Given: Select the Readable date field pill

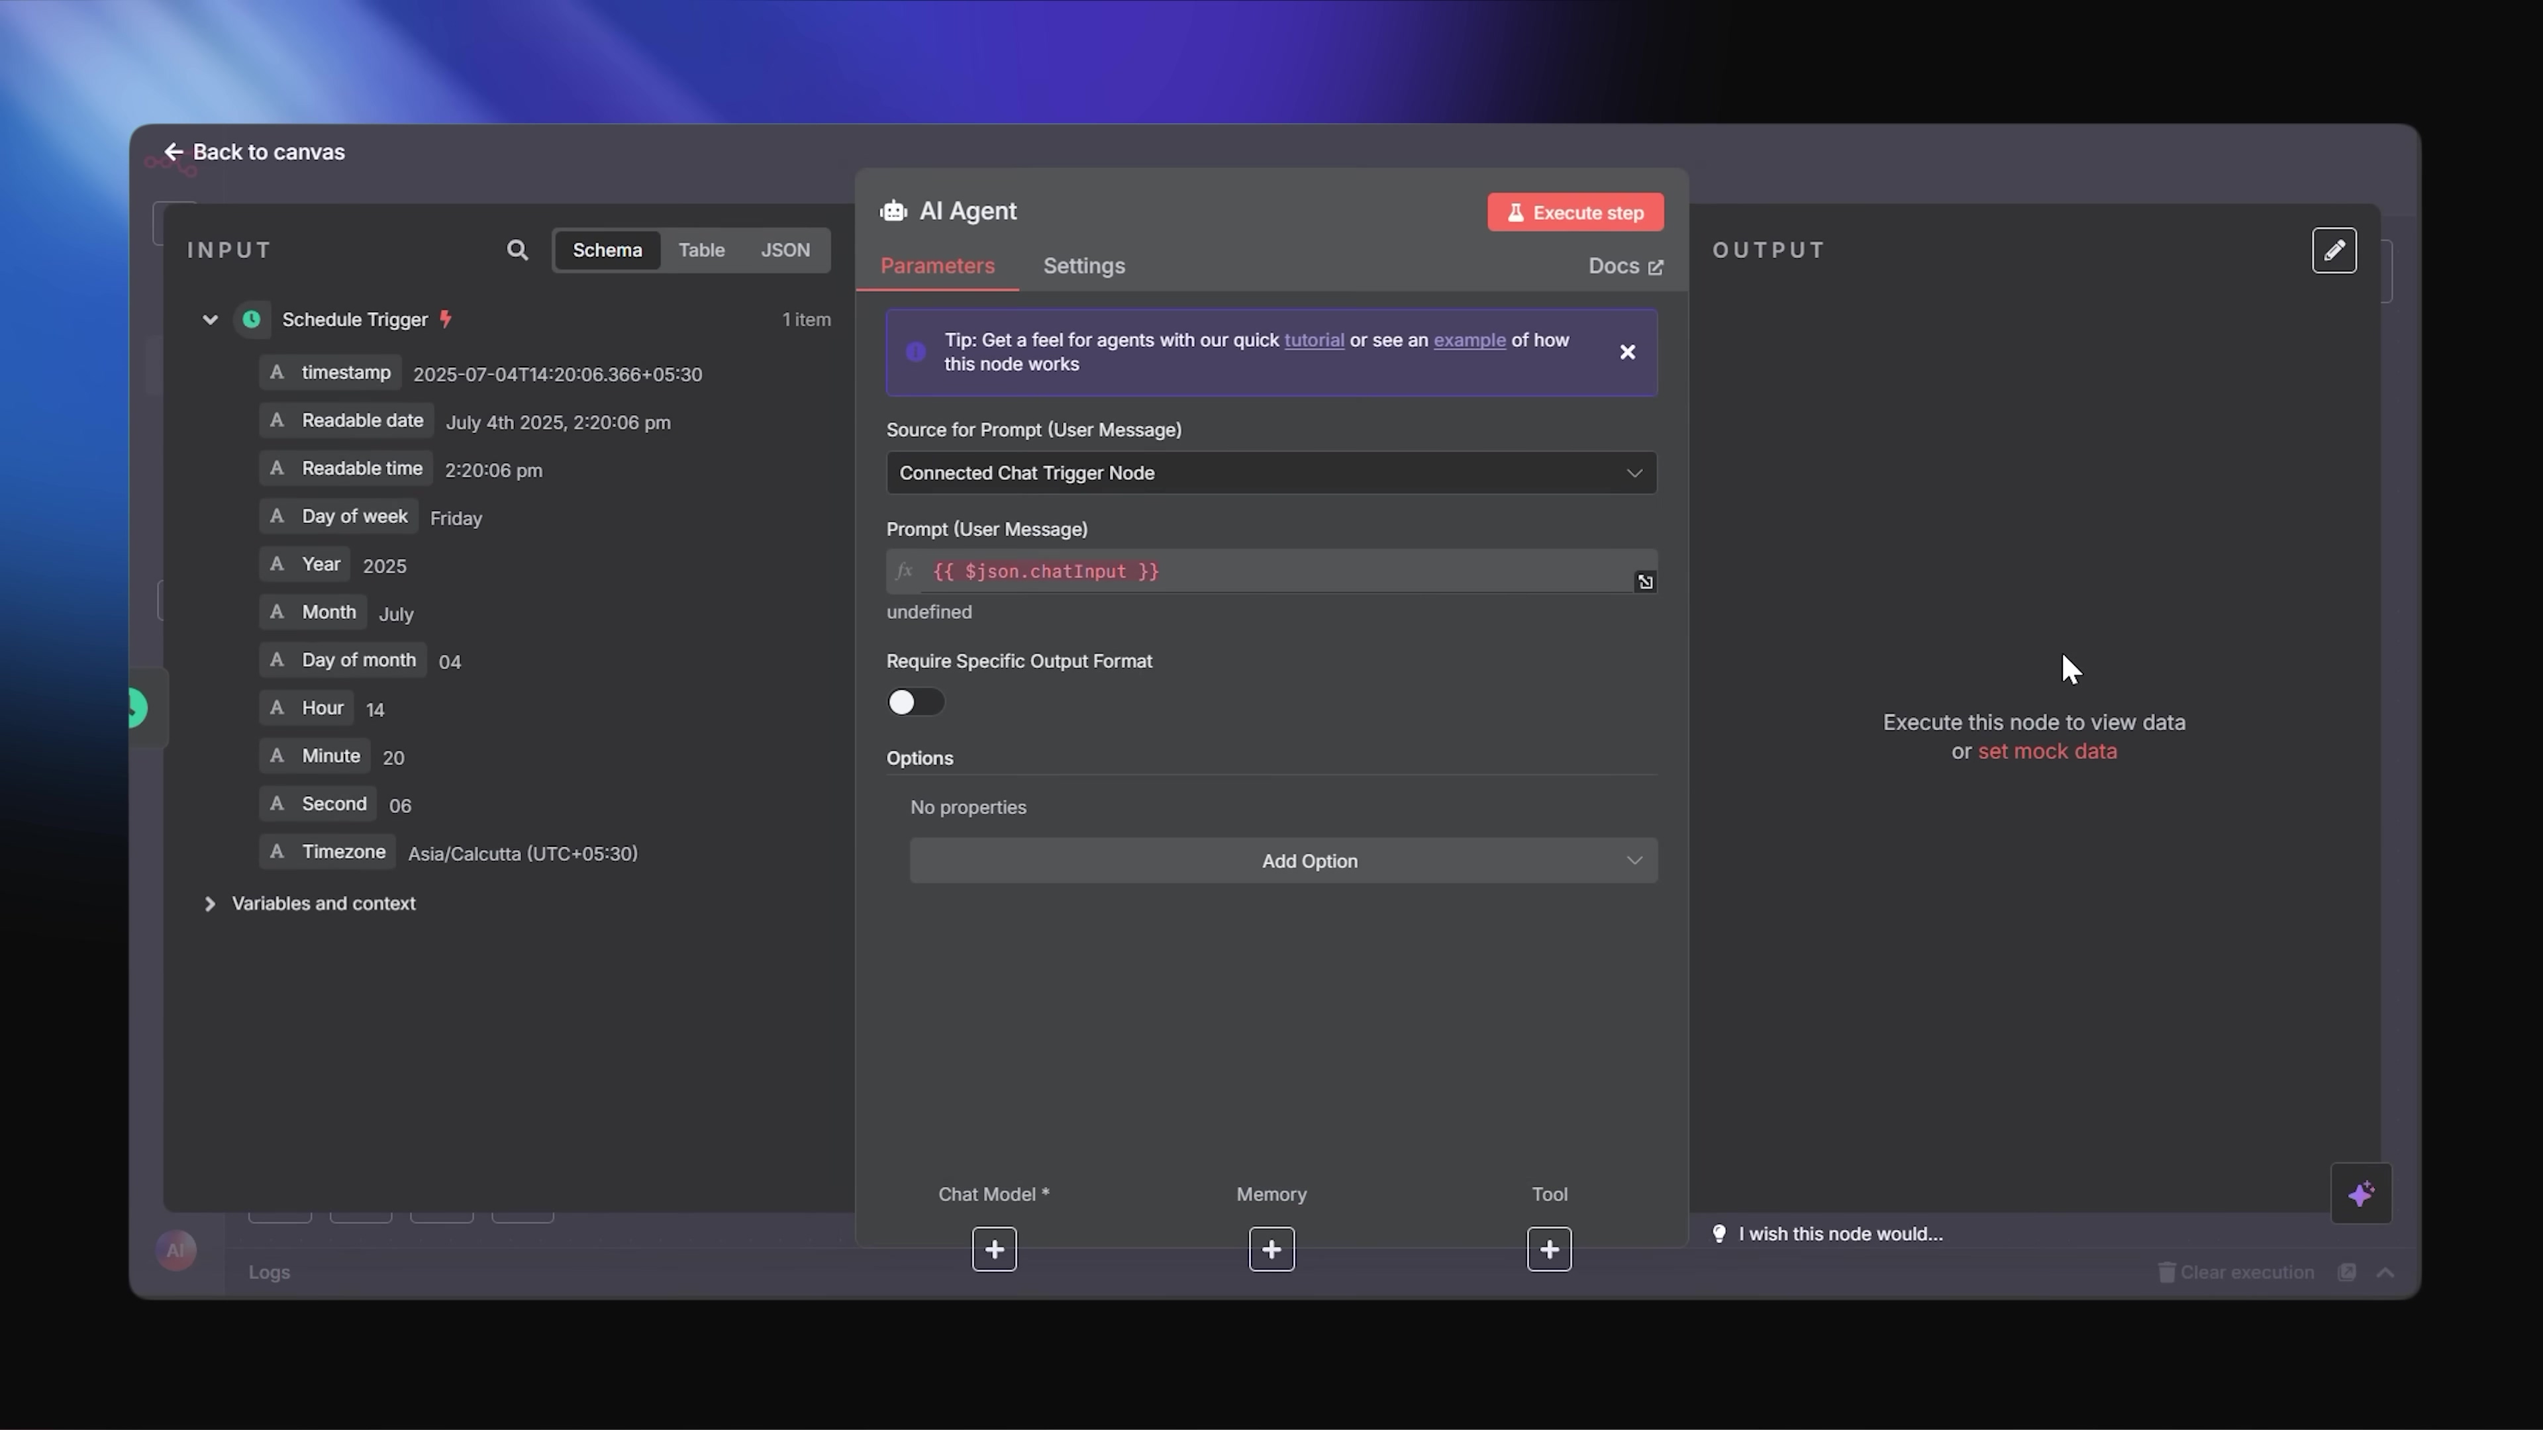Looking at the screenshot, I should click(346, 422).
